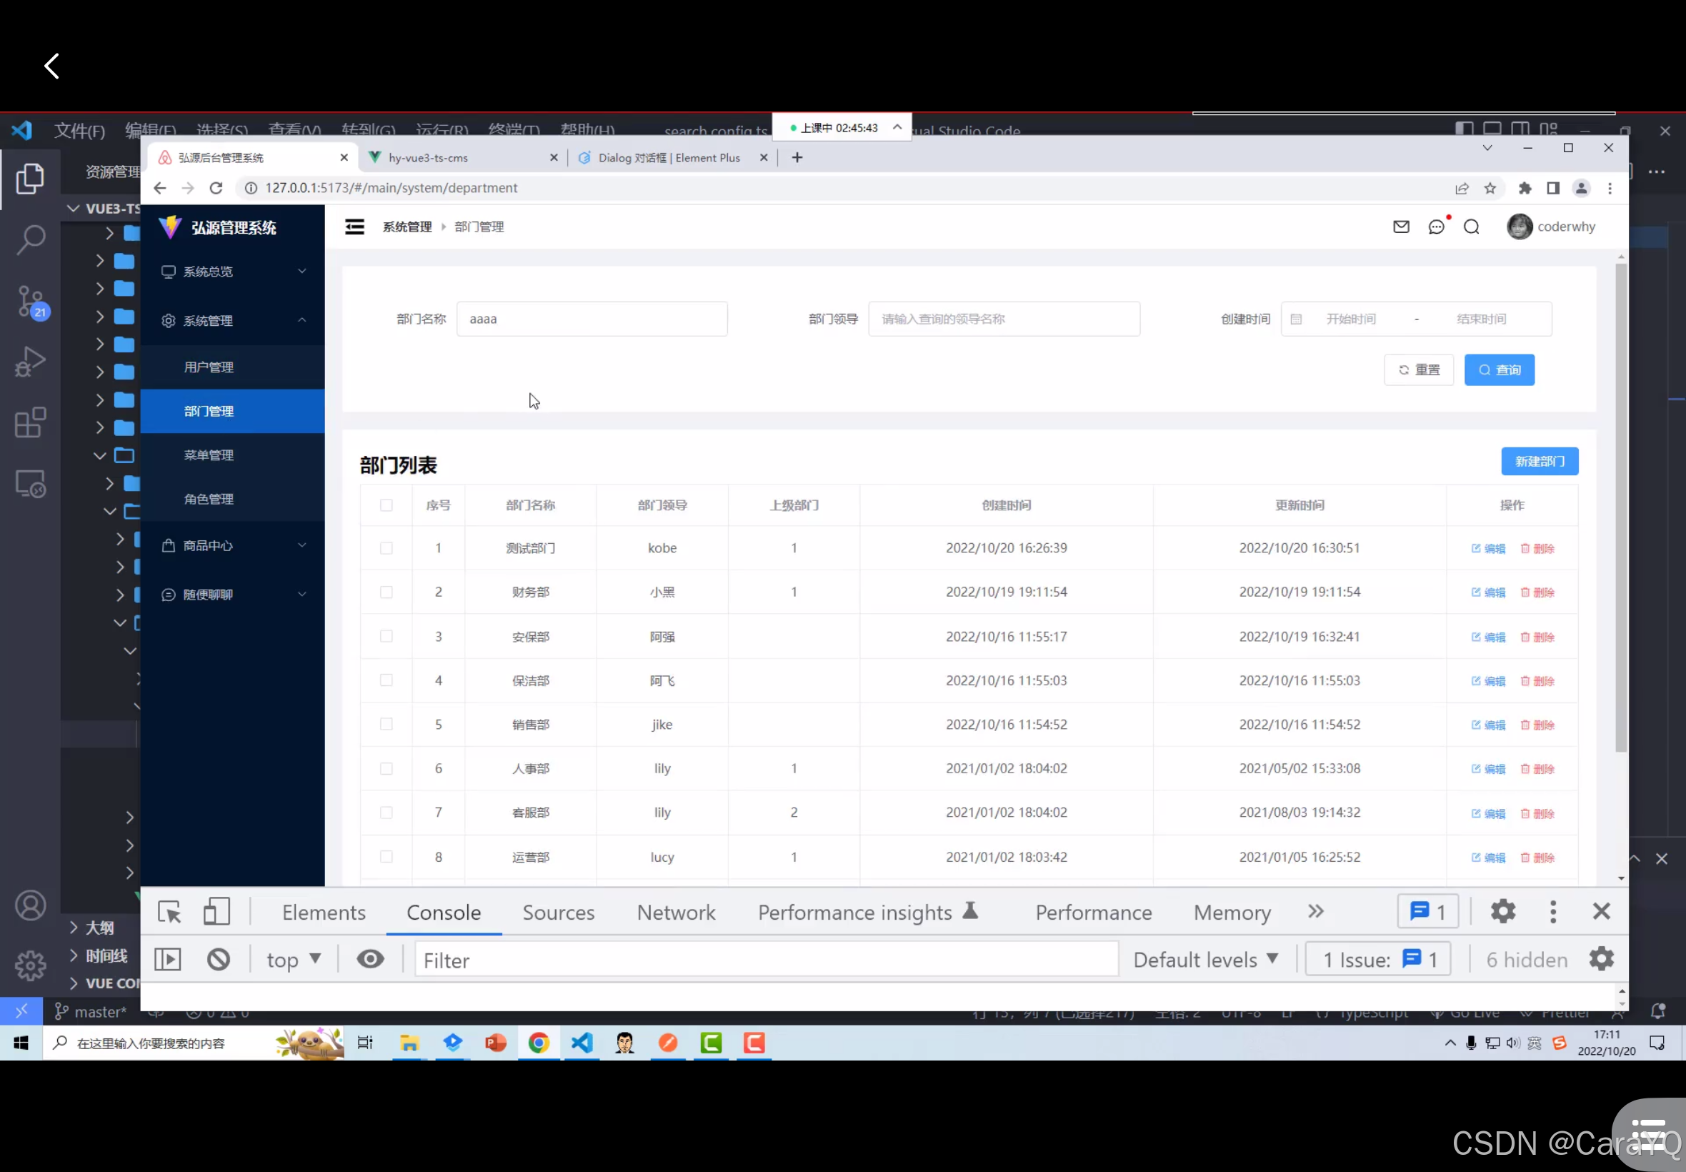Viewport: 1686px width, 1172px height.
Task: Open Chrome from Windows taskbar
Action: [x=539, y=1043]
